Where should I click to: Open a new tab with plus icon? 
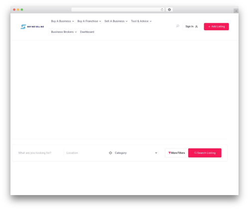(236, 11)
